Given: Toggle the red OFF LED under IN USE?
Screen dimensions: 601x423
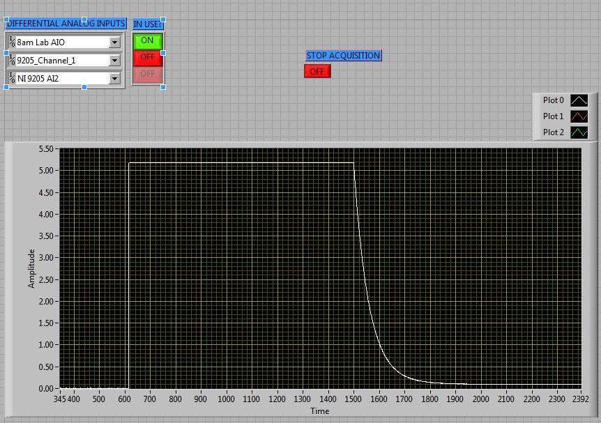Looking at the screenshot, I should coord(147,58).
